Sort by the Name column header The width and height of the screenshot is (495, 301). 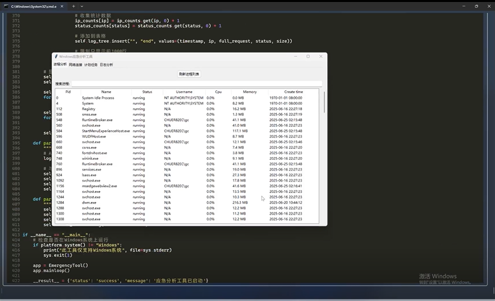click(x=106, y=92)
